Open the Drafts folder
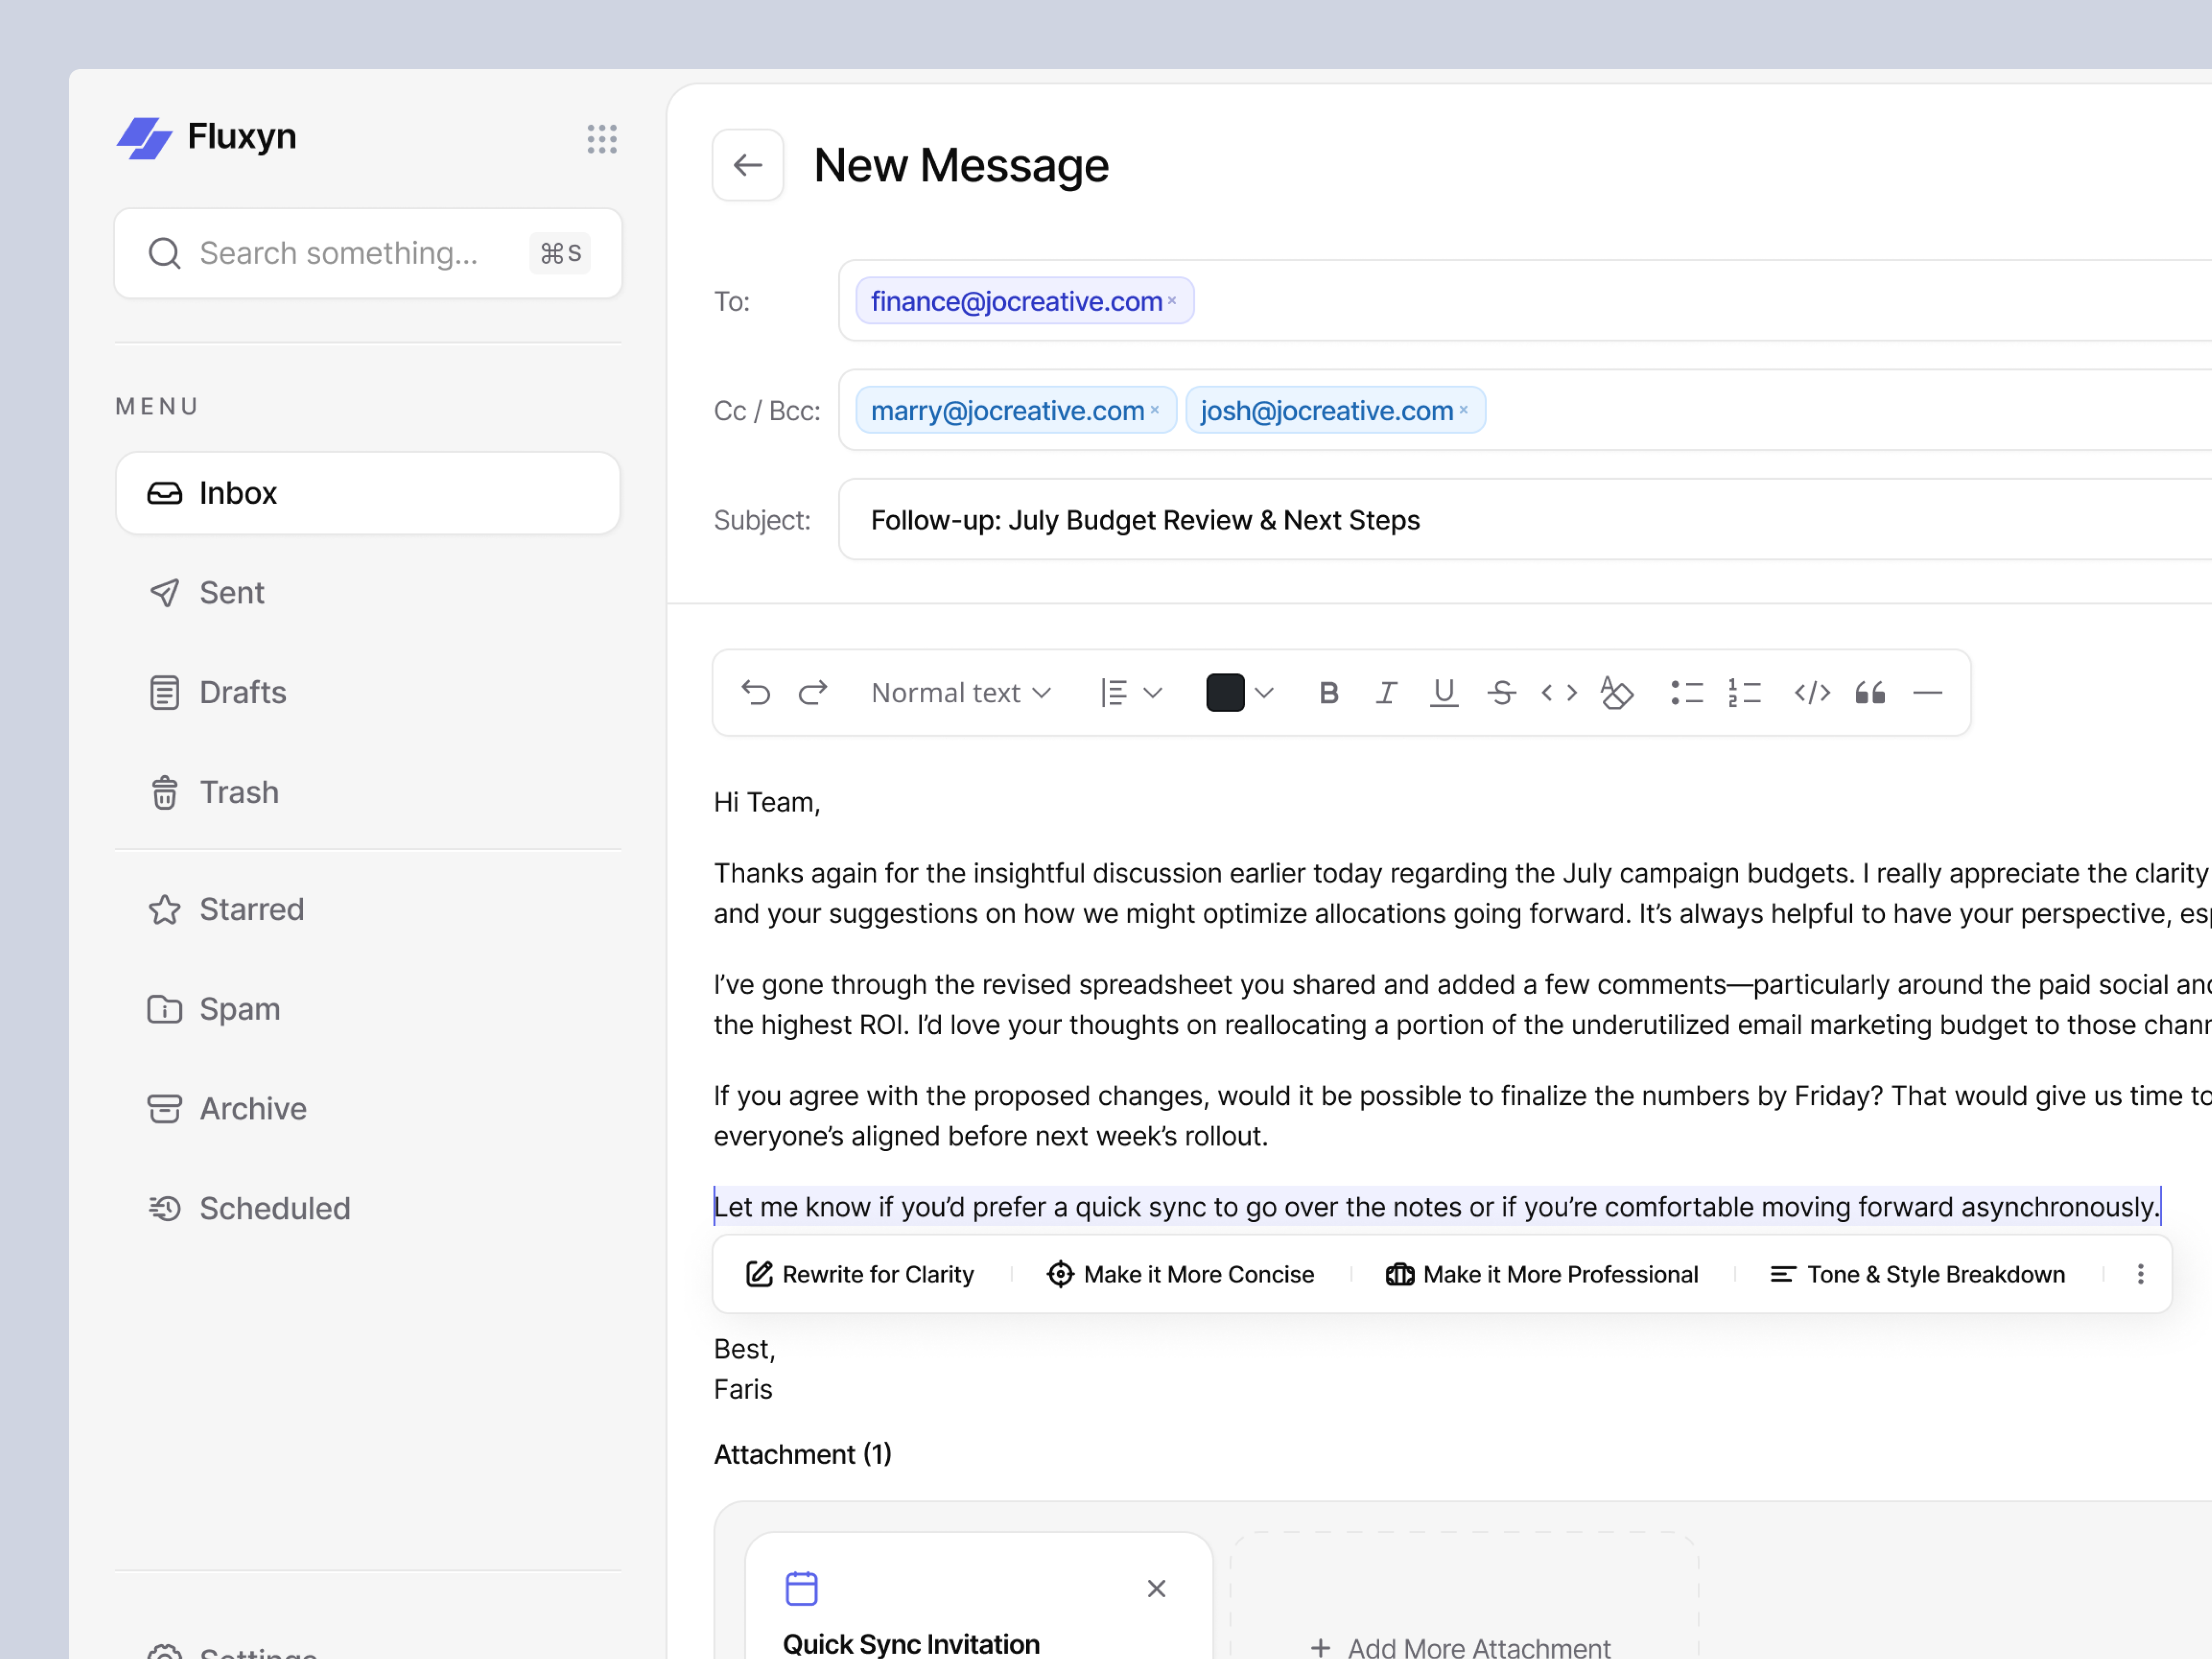Screen dimensions: 2212x1659 (x=368, y=693)
